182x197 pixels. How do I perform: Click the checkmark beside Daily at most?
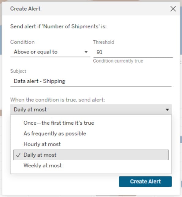tap(18, 155)
